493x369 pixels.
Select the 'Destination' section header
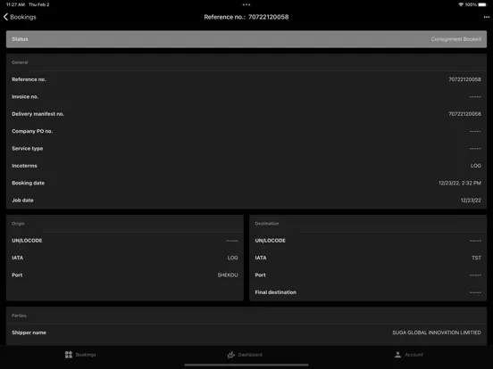click(267, 224)
